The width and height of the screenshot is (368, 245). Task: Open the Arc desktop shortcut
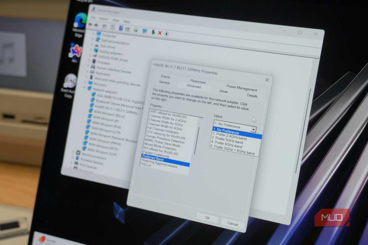[x=75, y=52]
